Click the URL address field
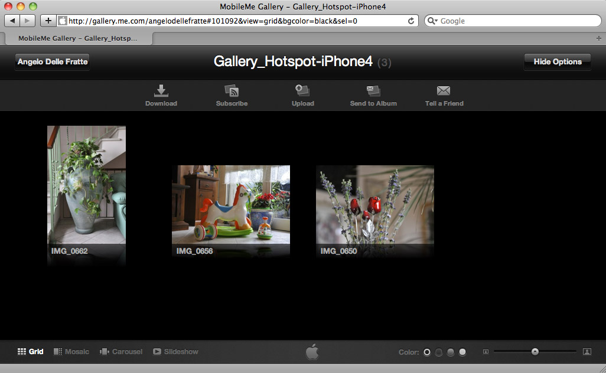The width and height of the screenshot is (606, 373). pos(237,21)
